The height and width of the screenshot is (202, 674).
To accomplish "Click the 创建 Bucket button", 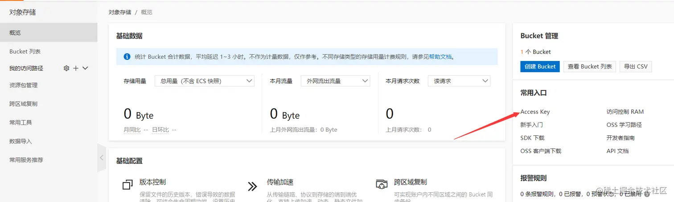I will [540, 66].
